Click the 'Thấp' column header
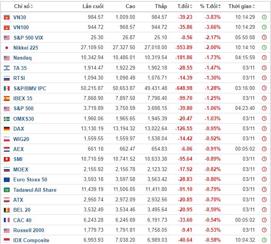This screenshot has width=271, height=244. tap(161, 7)
